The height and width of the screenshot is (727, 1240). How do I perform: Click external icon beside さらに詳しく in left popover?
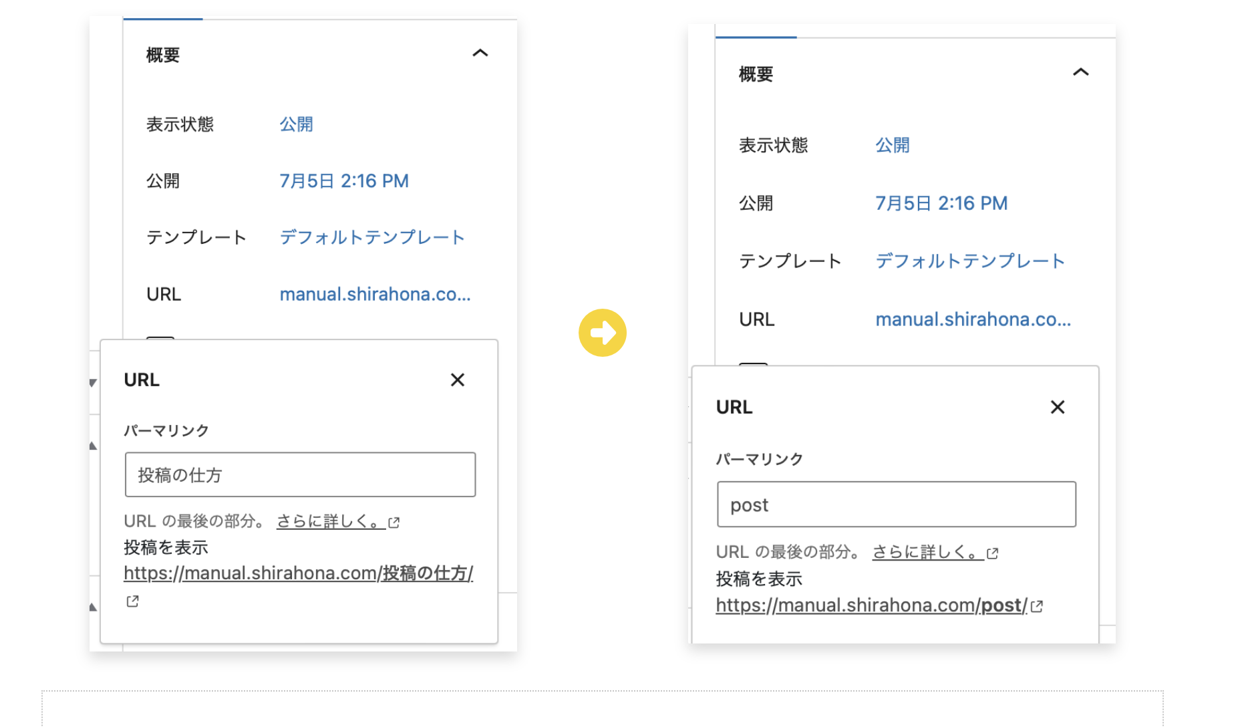pyautogui.click(x=394, y=523)
